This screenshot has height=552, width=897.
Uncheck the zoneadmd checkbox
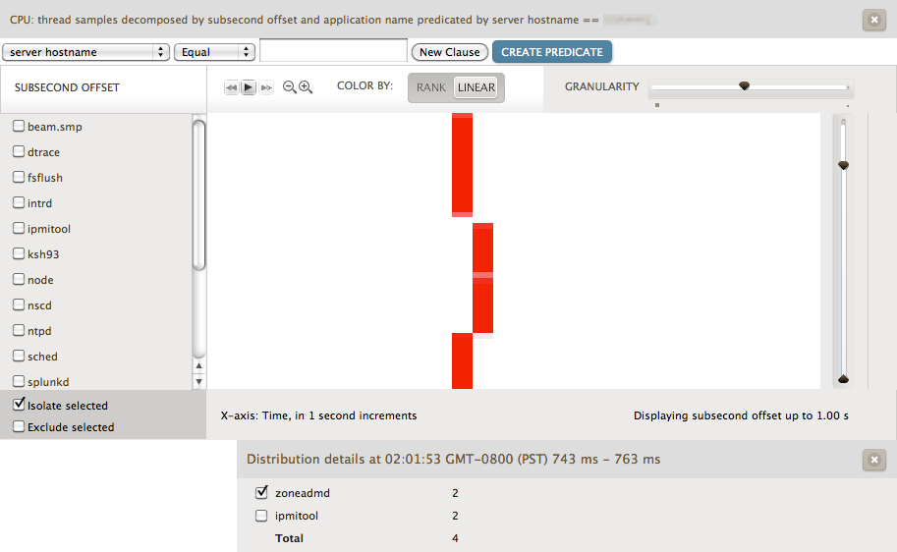click(x=261, y=493)
